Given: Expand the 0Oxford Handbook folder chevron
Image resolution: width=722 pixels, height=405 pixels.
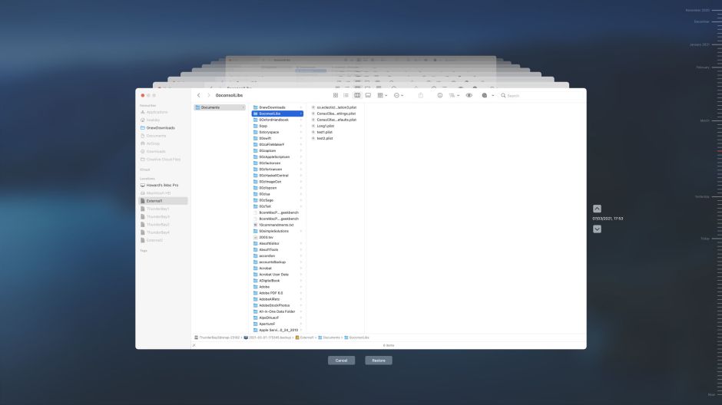Looking at the screenshot, I should point(300,120).
